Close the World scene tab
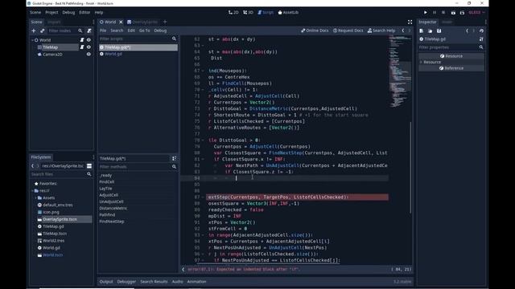This screenshot has width=515, height=289. coord(121,22)
